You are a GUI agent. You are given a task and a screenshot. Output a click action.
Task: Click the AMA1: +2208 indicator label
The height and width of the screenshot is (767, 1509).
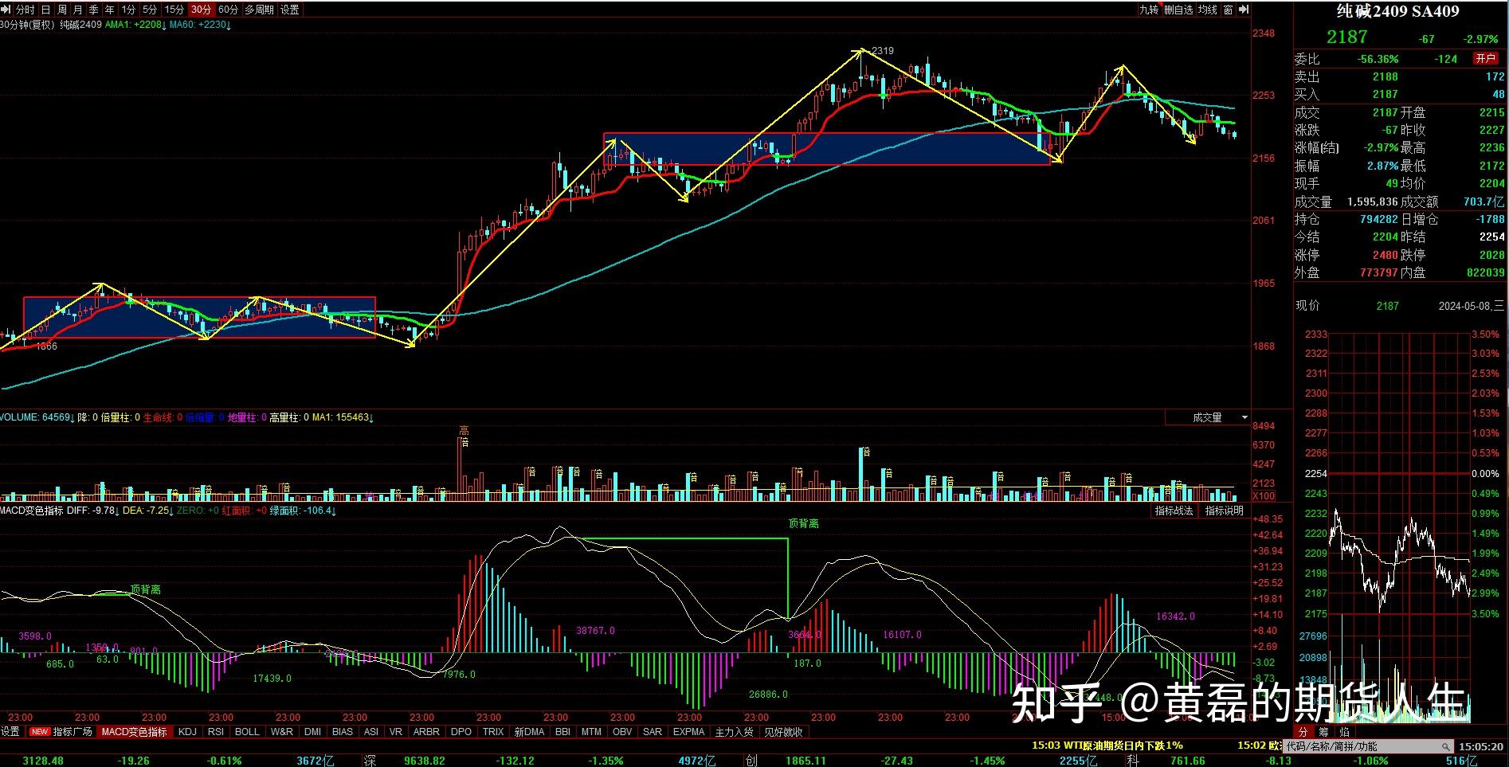click(x=135, y=25)
